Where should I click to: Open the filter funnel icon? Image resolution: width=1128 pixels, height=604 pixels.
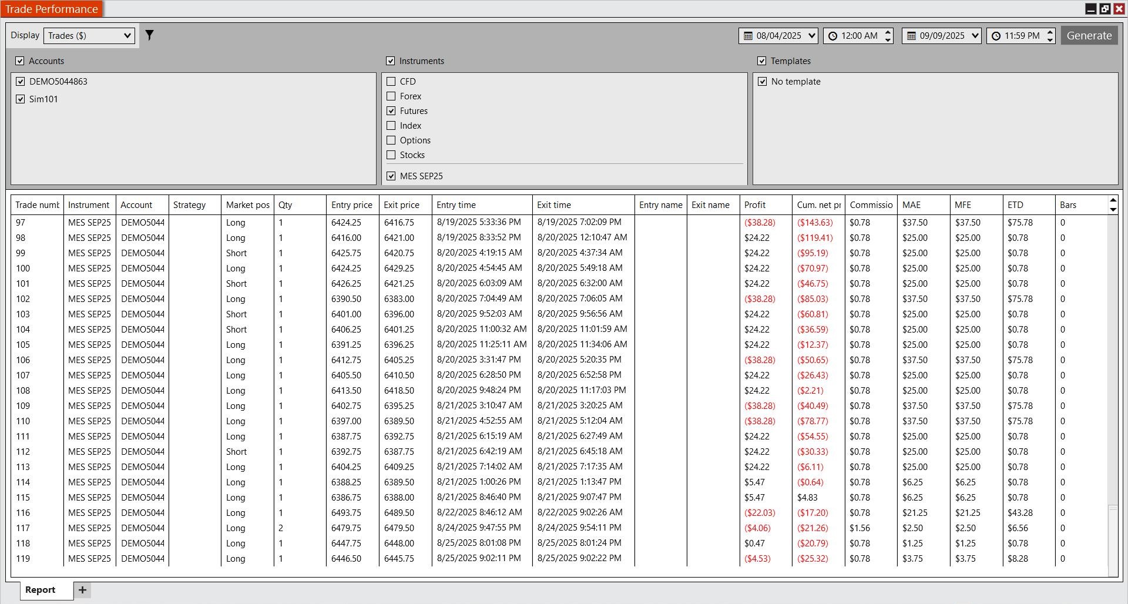tap(149, 35)
